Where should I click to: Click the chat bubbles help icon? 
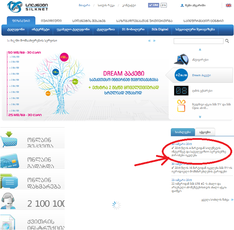9,181
